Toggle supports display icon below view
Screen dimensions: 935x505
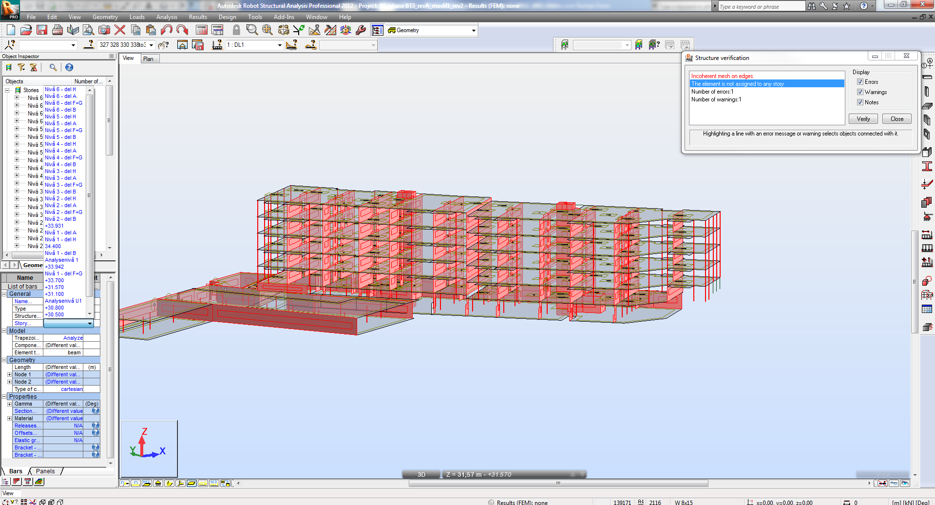point(158,483)
